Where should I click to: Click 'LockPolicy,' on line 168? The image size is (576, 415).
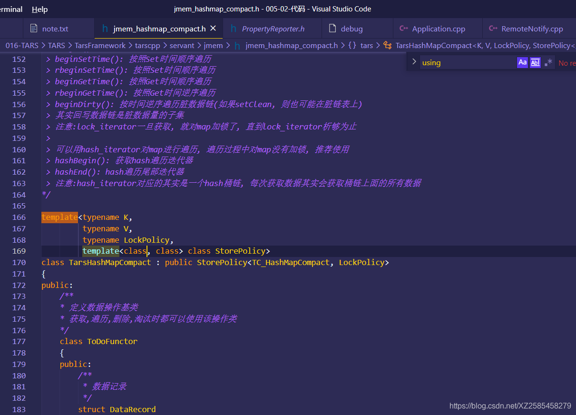pos(149,240)
